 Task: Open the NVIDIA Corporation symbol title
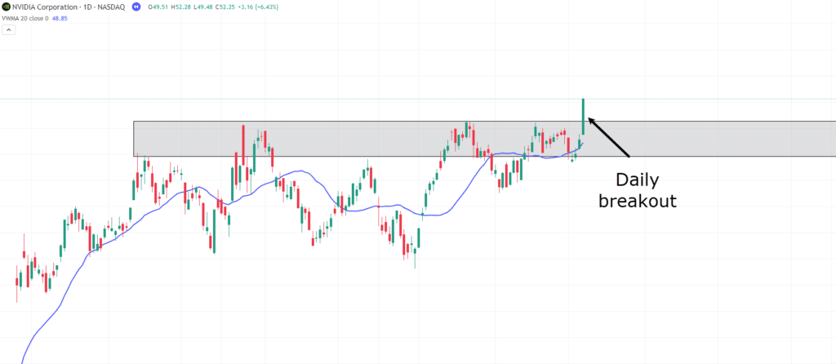(44, 6)
